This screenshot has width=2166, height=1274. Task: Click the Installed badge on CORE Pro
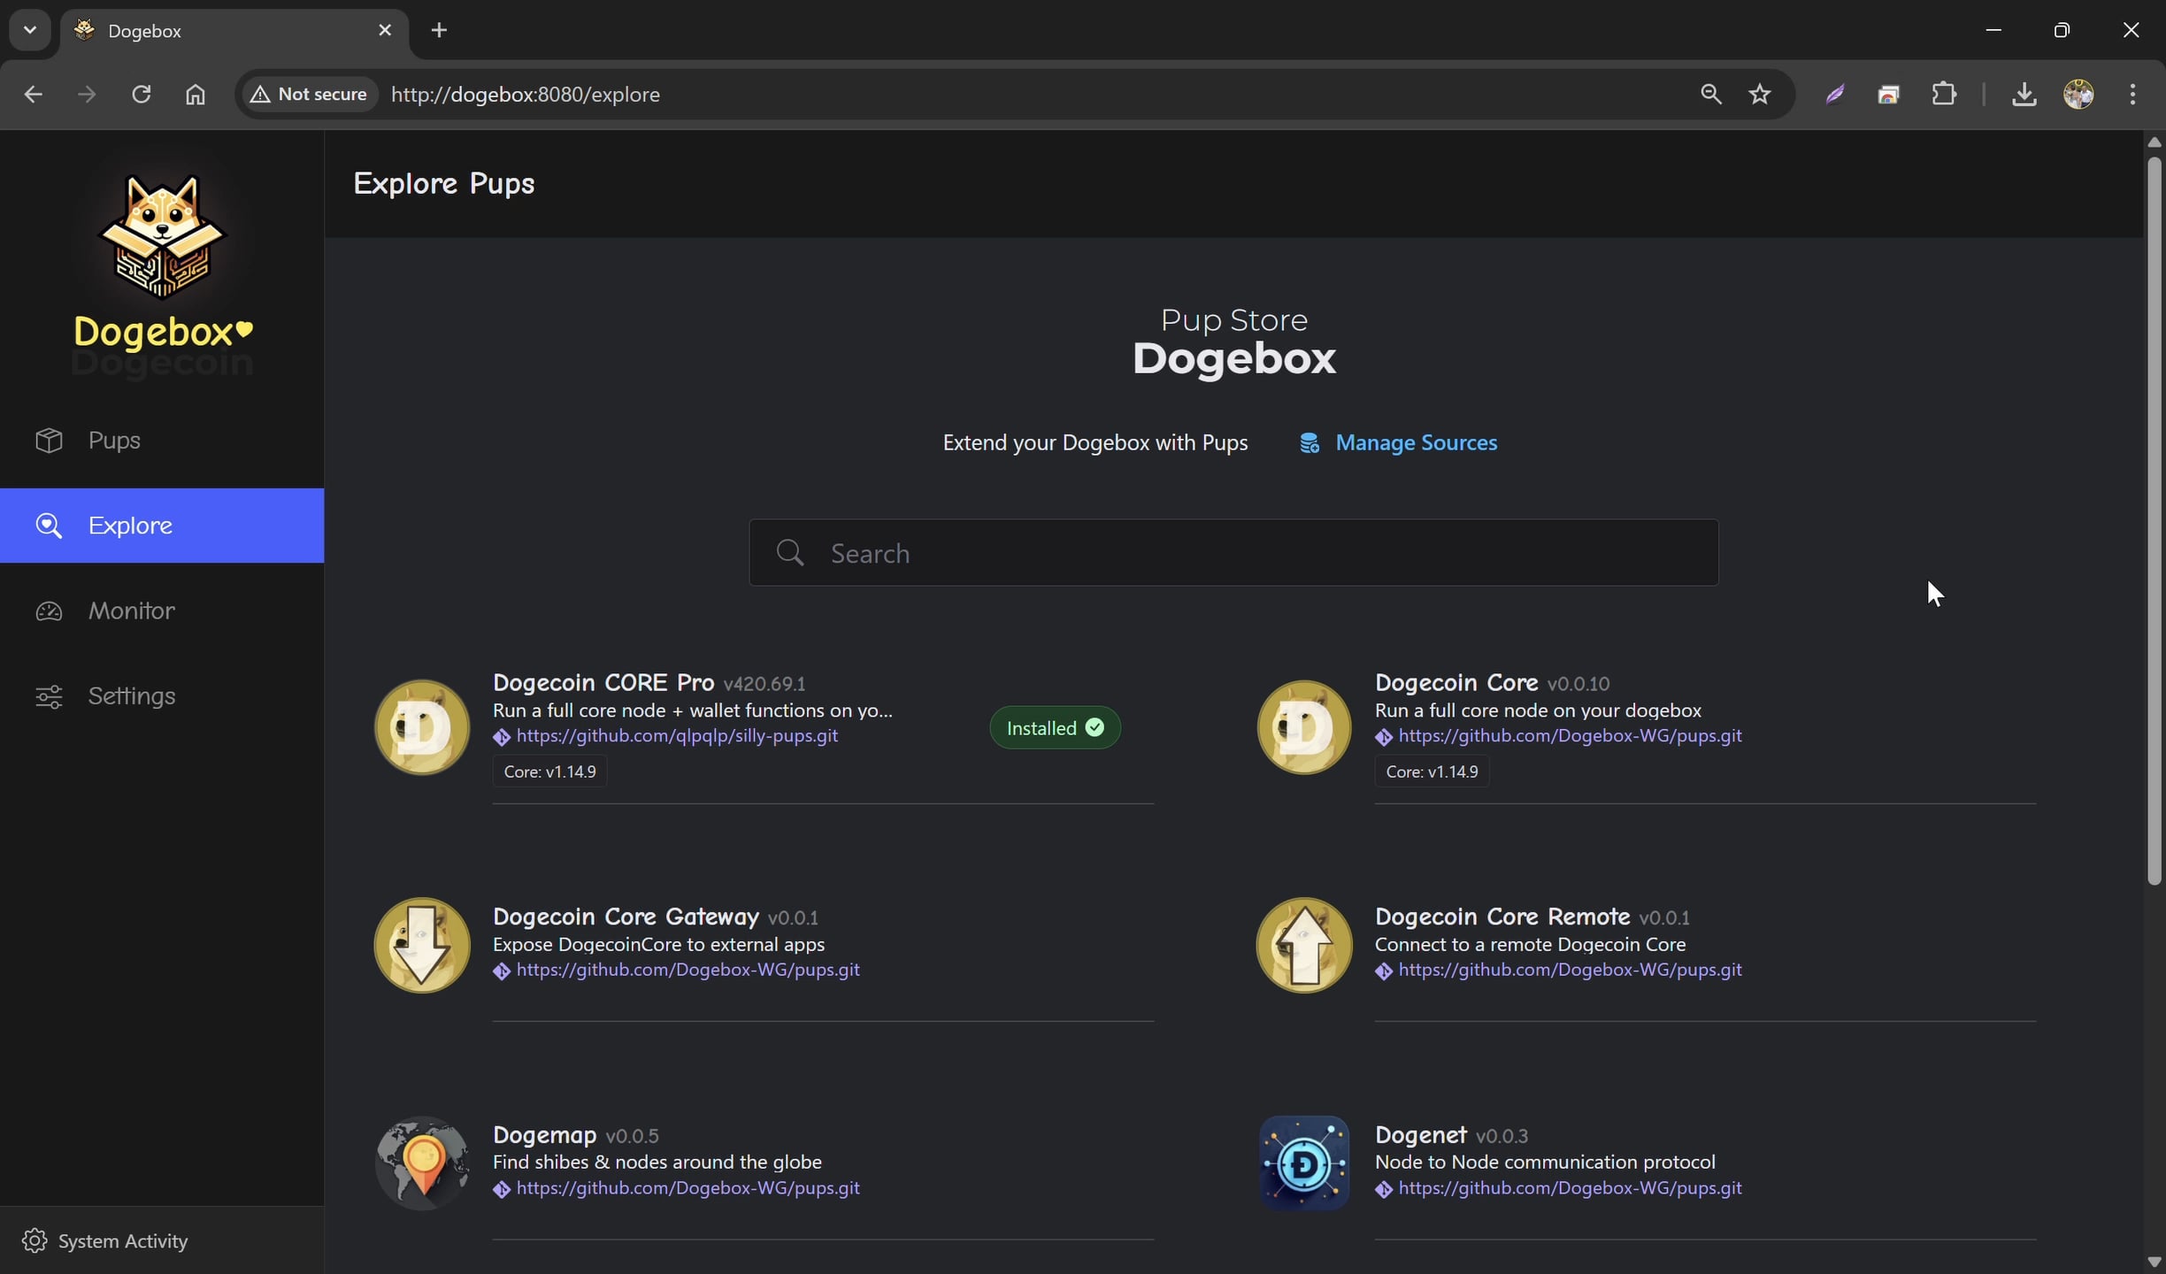tap(1054, 727)
